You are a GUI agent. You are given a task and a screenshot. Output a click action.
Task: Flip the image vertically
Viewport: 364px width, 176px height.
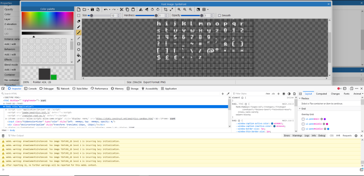click(x=147, y=10)
